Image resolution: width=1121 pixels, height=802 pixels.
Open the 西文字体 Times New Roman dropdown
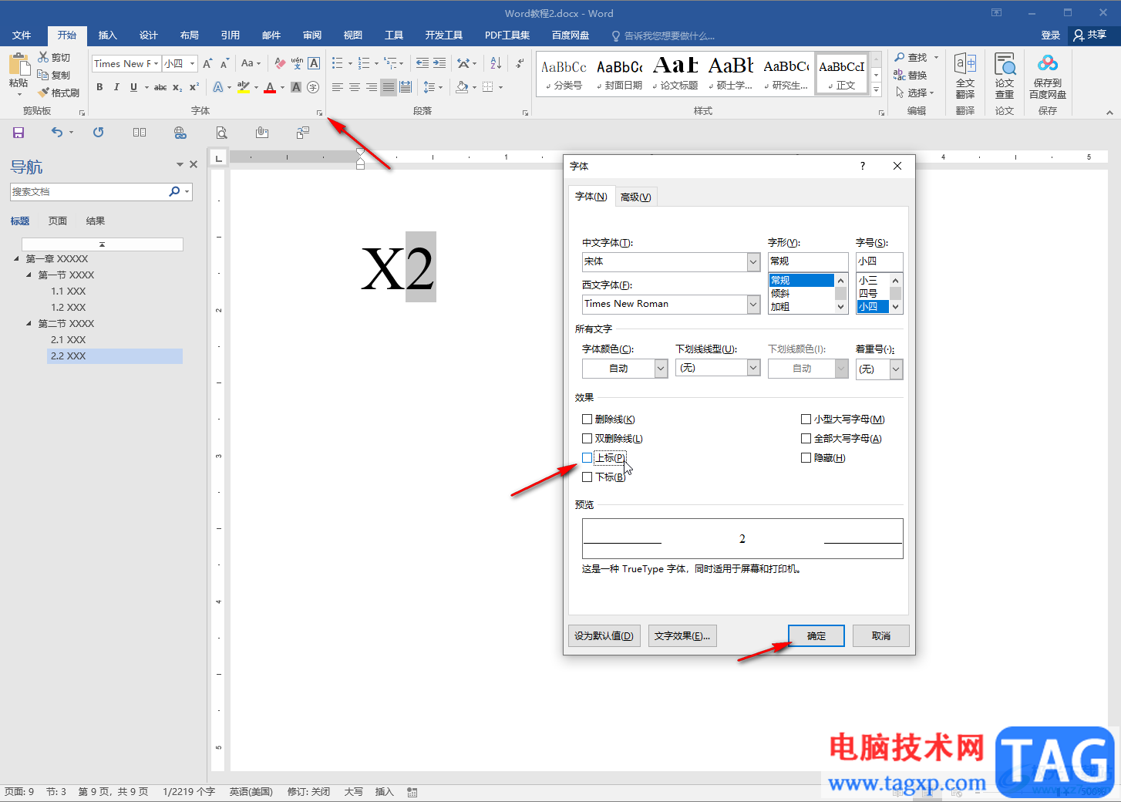pos(753,305)
